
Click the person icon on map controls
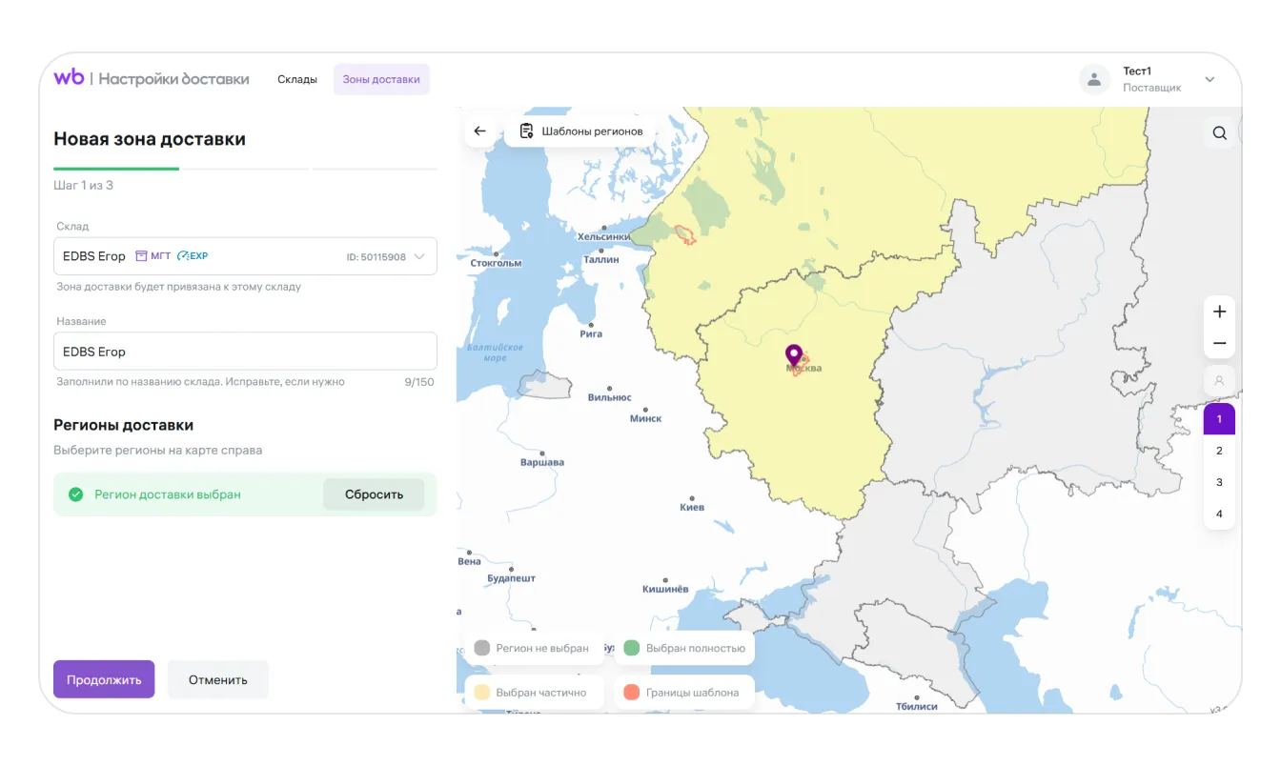tap(1219, 381)
